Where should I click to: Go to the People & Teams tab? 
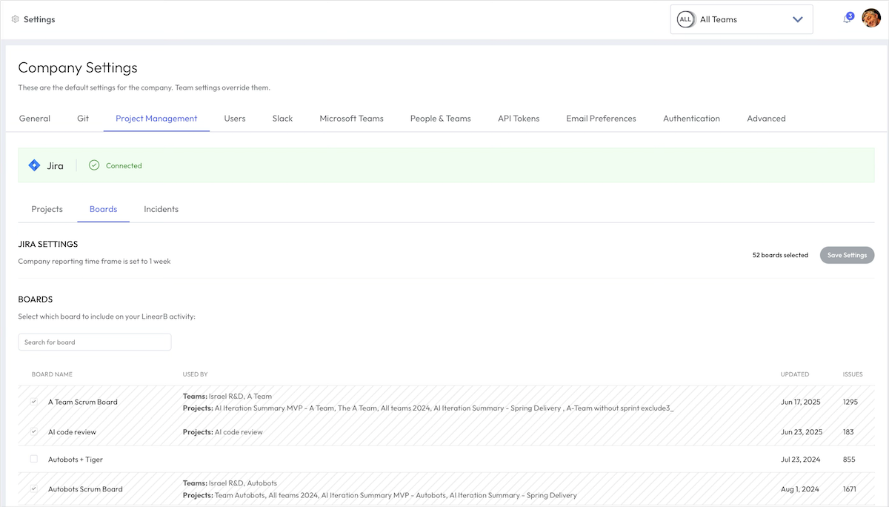point(441,119)
